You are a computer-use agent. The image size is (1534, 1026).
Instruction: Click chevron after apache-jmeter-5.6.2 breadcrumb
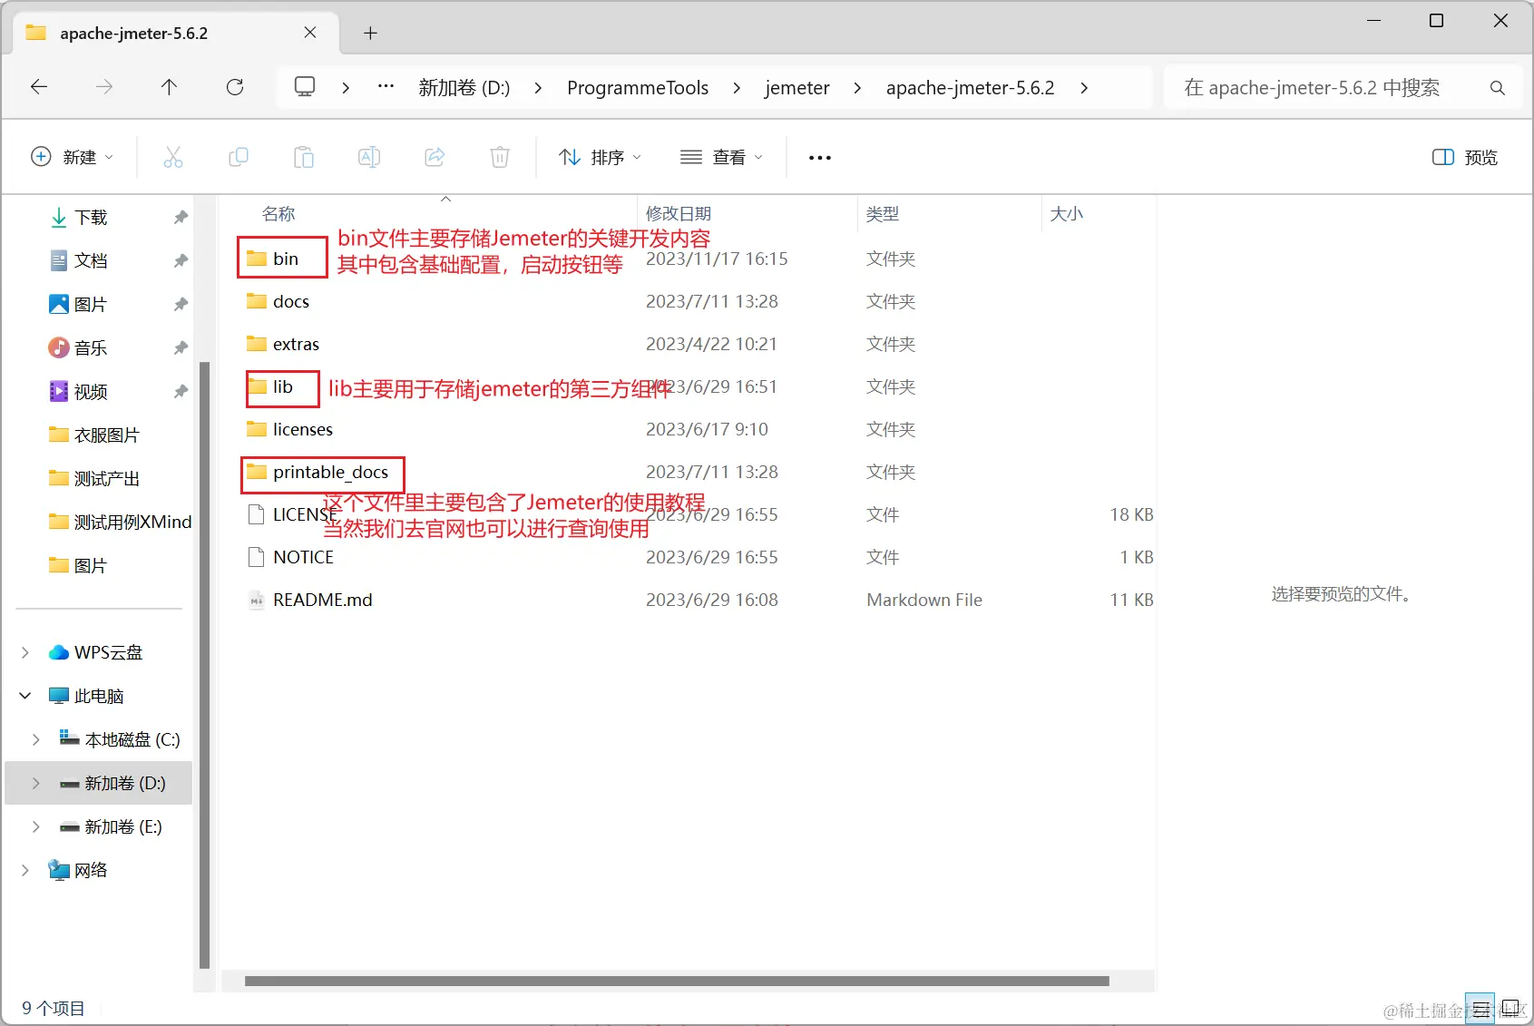coord(1084,88)
